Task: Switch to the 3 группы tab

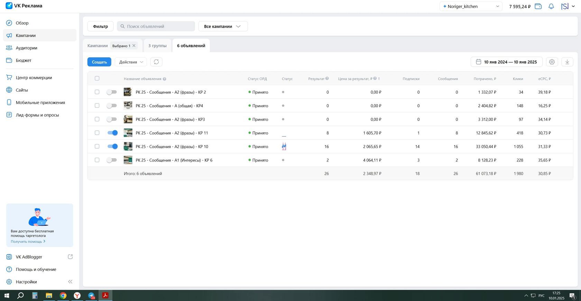Action: coord(157,46)
